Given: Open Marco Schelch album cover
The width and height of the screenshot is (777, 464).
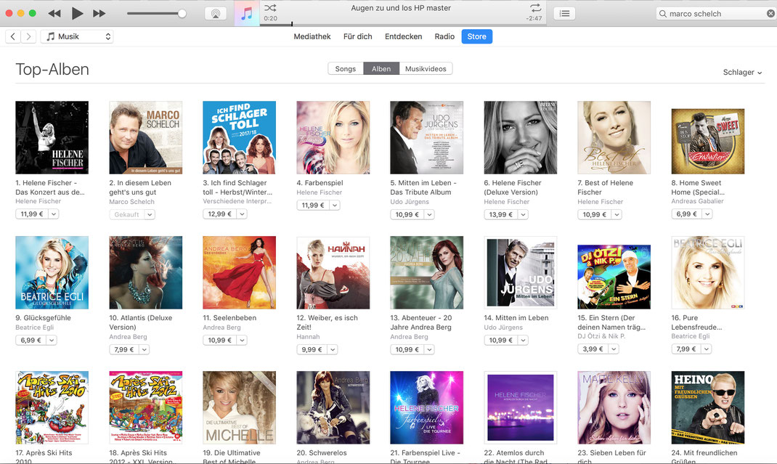Looking at the screenshot, I should 146,137.
